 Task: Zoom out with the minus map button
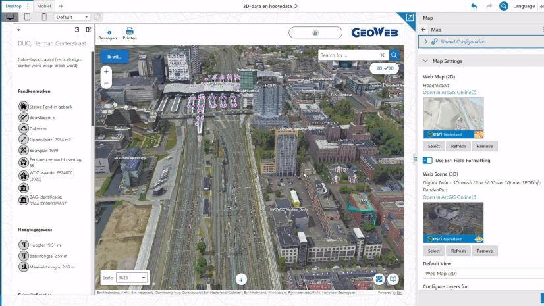pyautogui.click(x=106, y=83)
